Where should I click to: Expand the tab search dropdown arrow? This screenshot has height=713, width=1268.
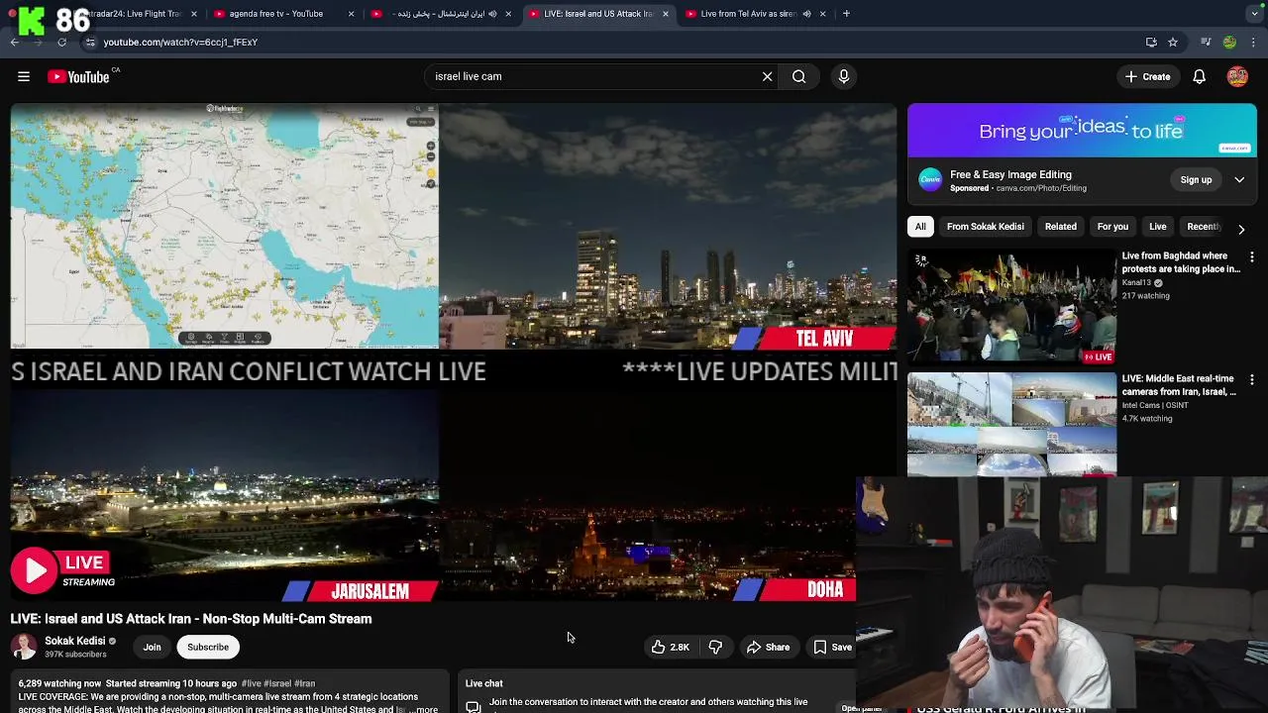1254,14
